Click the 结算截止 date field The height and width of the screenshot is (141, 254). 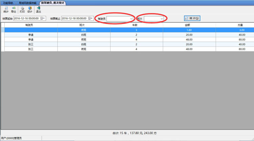point(74,18)
